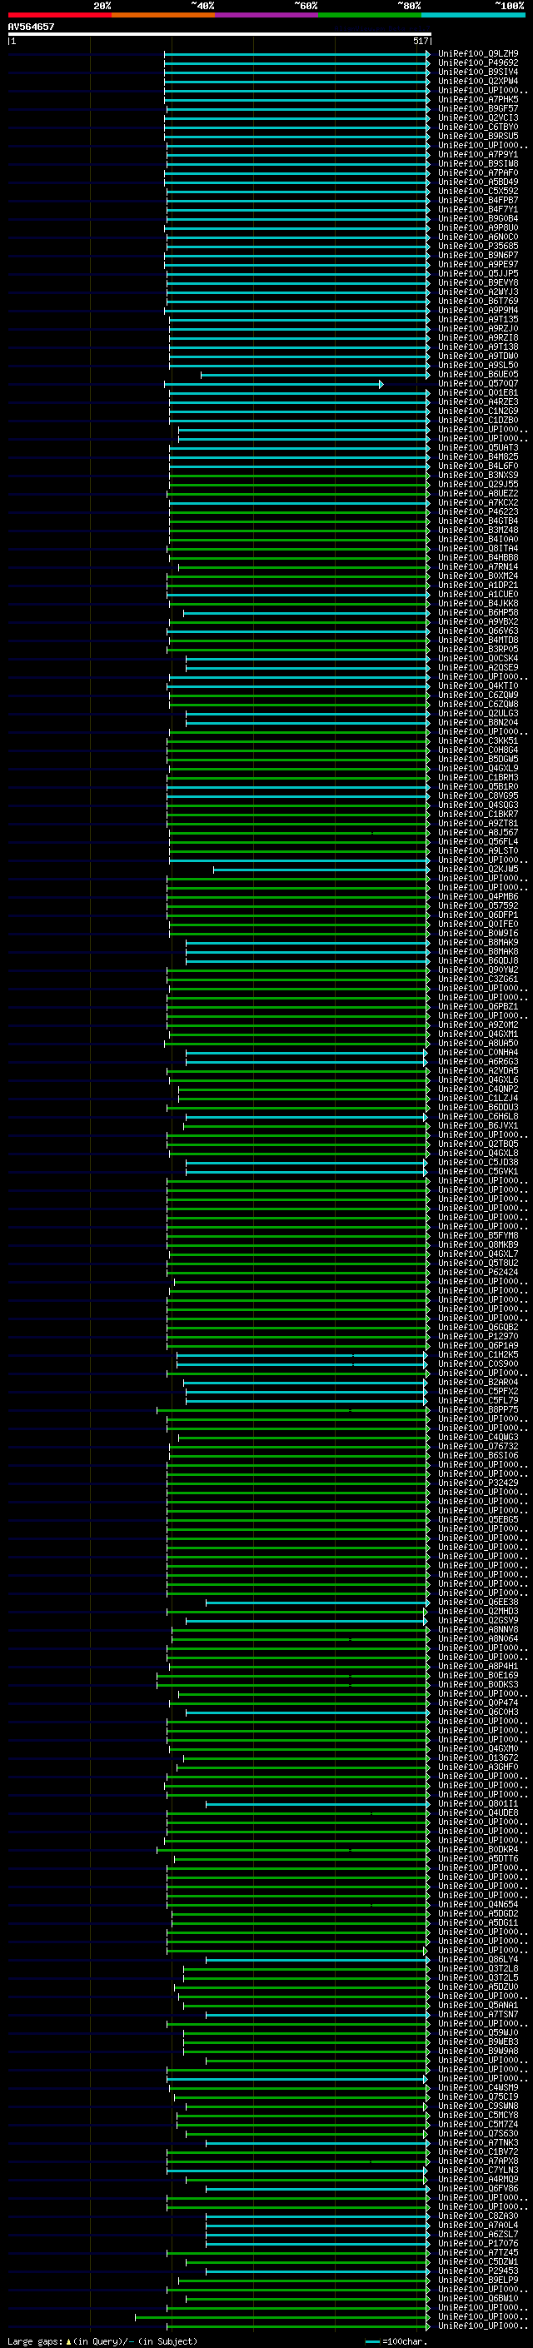Click the purple ~60% identity legend bar
Screen dimensions: 533x2348
point(267,15)
